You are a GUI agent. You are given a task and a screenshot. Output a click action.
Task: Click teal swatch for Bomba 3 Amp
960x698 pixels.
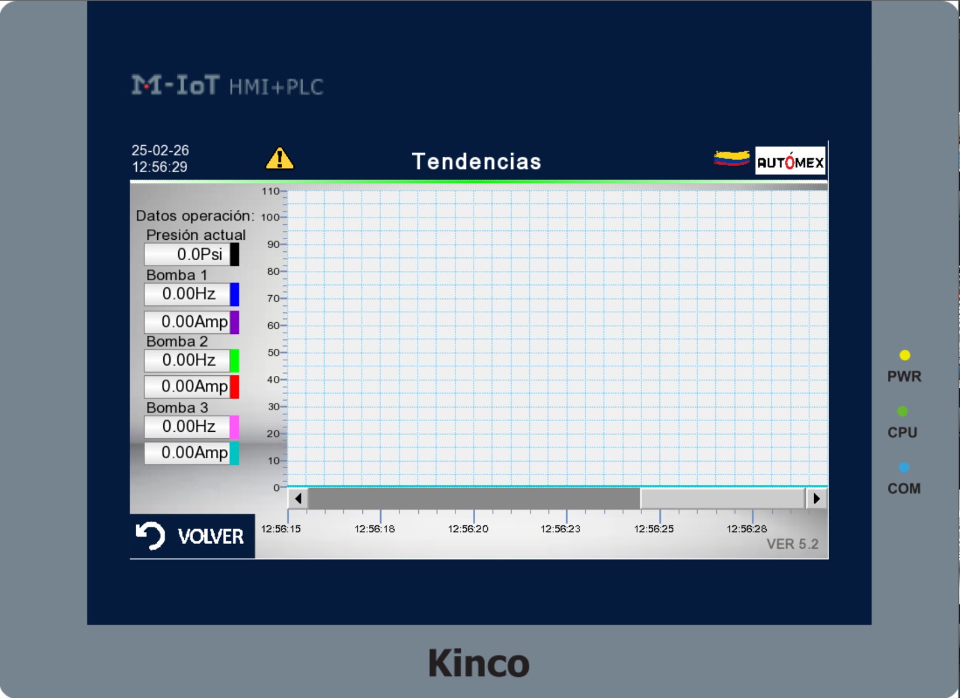click(235, 453)
